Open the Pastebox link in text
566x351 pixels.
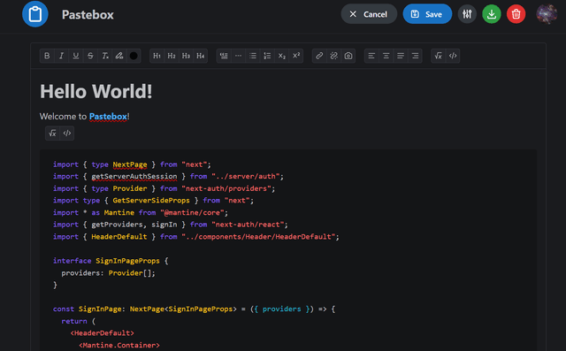(x=108, y=117)
